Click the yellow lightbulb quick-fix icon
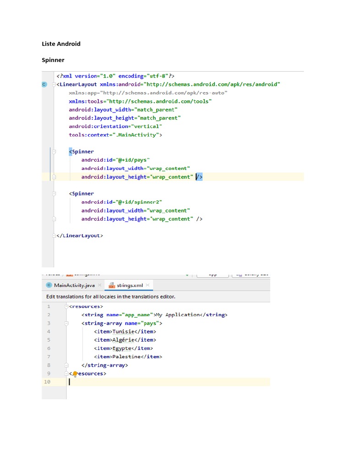The image size is (352, 470). tap(75, 373)
